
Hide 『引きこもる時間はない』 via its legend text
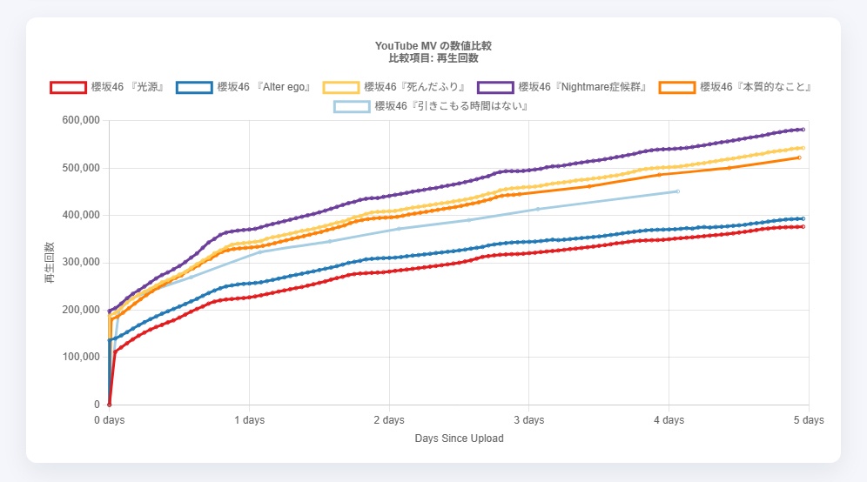tap(452, 106)
